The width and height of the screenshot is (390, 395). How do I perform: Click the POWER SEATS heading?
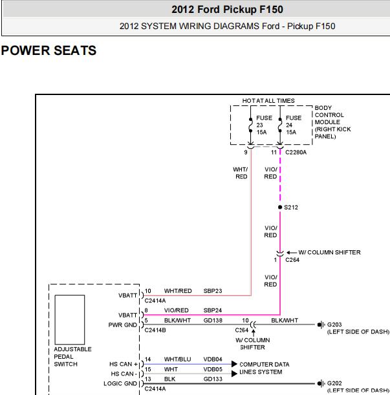point(49,50)
